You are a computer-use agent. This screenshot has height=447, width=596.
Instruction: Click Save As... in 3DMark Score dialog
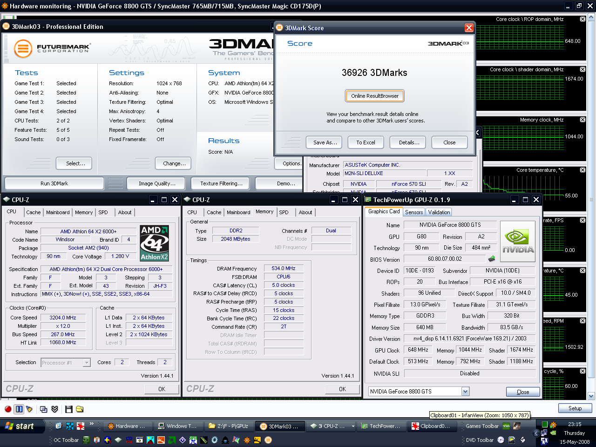click(325, 142)
